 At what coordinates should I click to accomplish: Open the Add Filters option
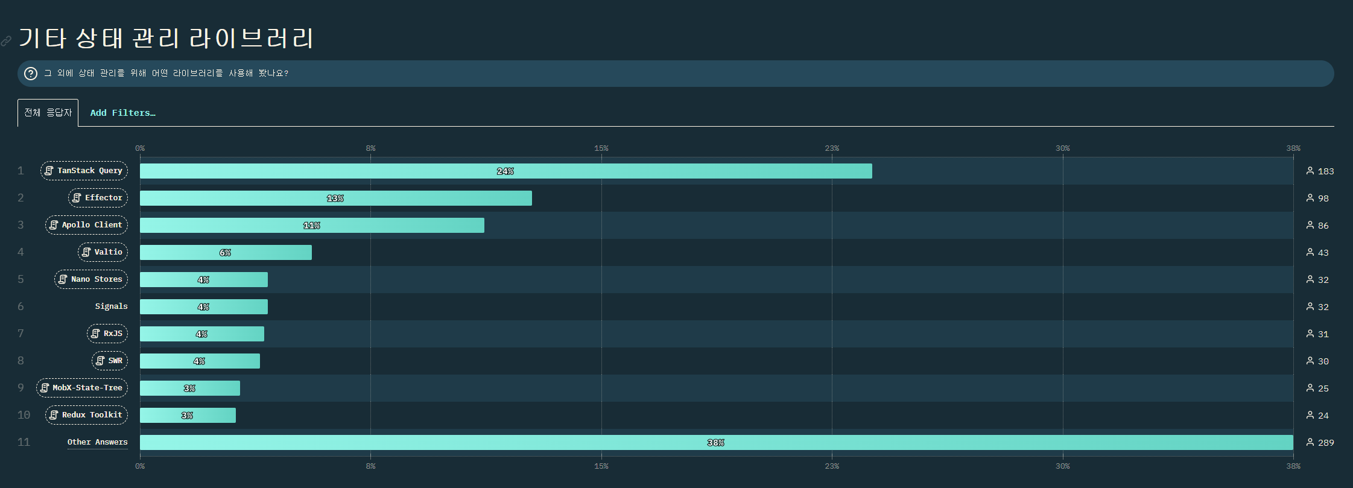coord(123,113)
